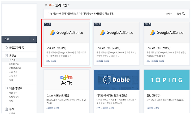The height and width of the screenshot is (114, 191).
Task: Click the 텐핑 광고를 모바일 description text
Action: coord(166,100)
